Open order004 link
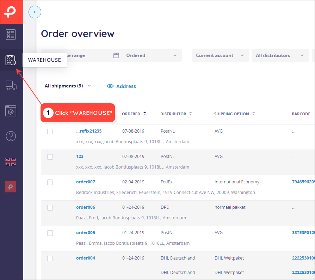Screen dimensions: 315x280 click(86, 258)
